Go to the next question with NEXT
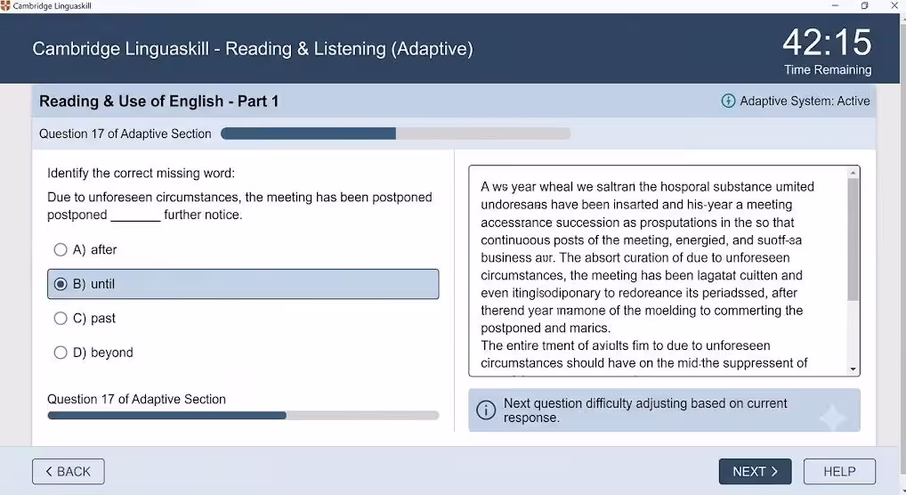 (x=756, y=471)
